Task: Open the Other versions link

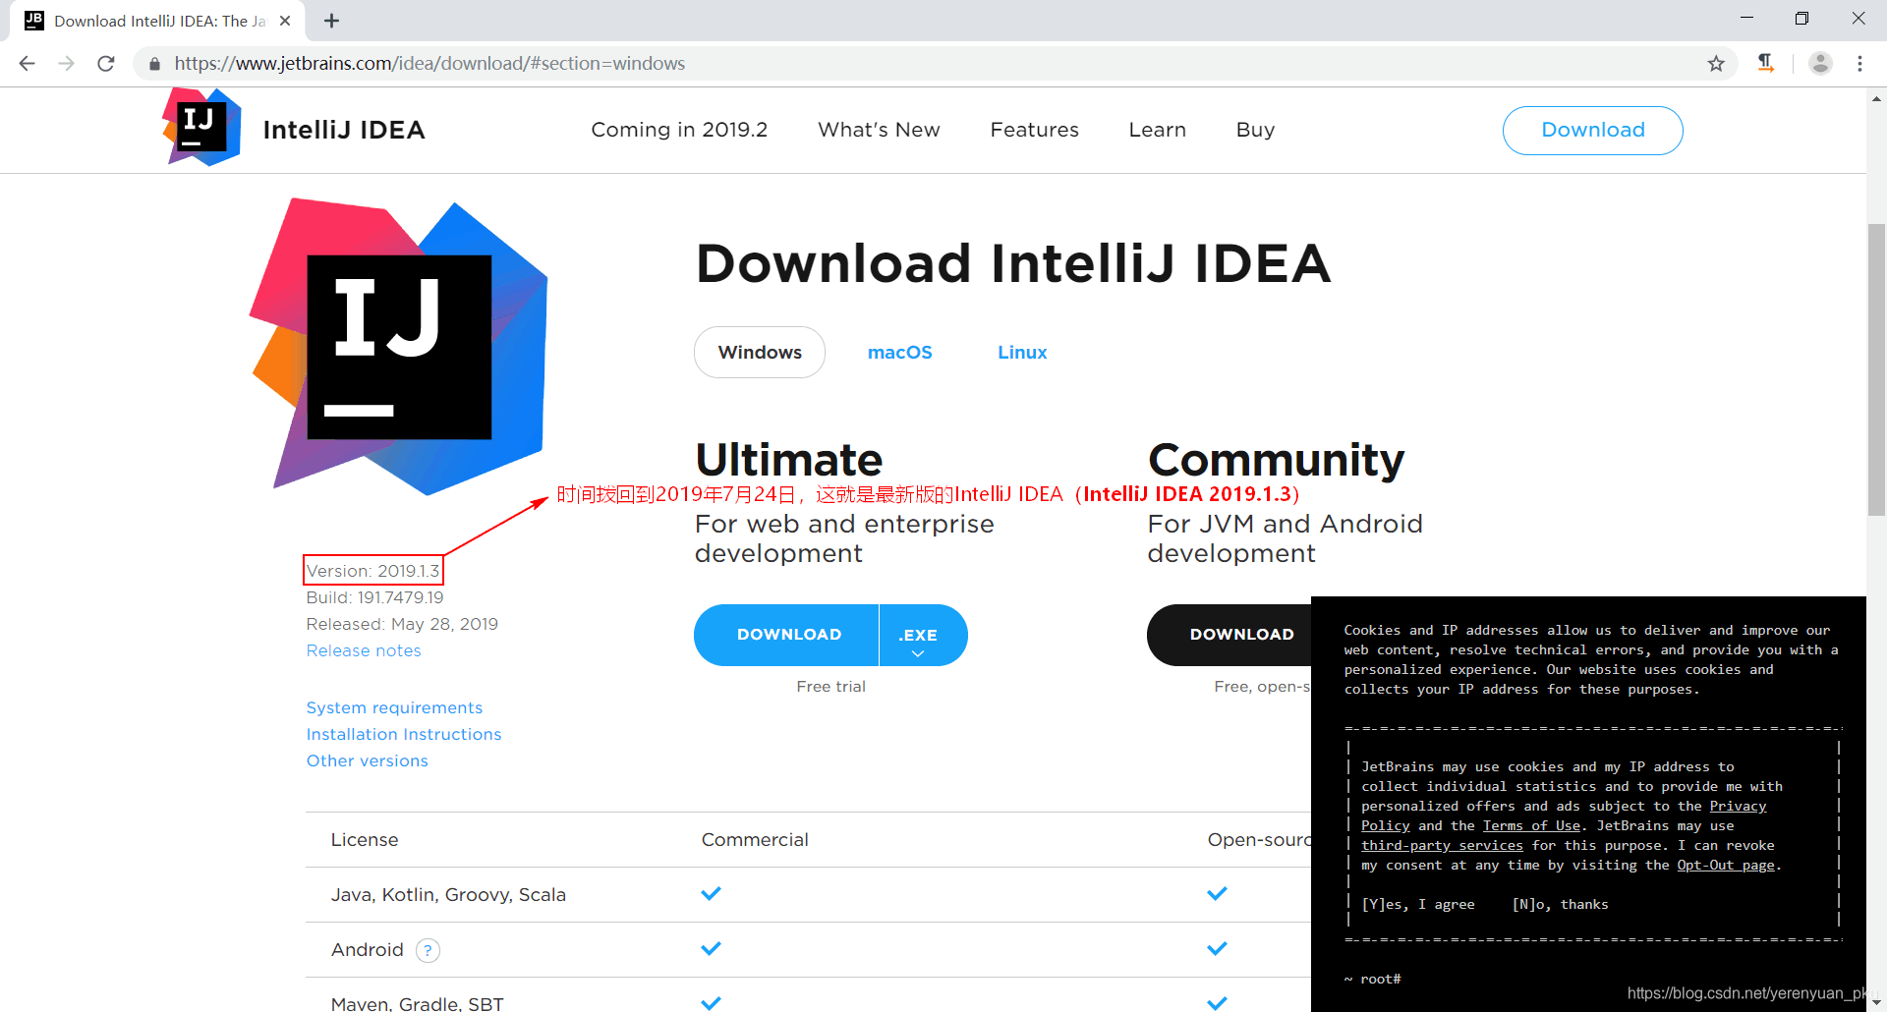Action: (x=367, y=760)
